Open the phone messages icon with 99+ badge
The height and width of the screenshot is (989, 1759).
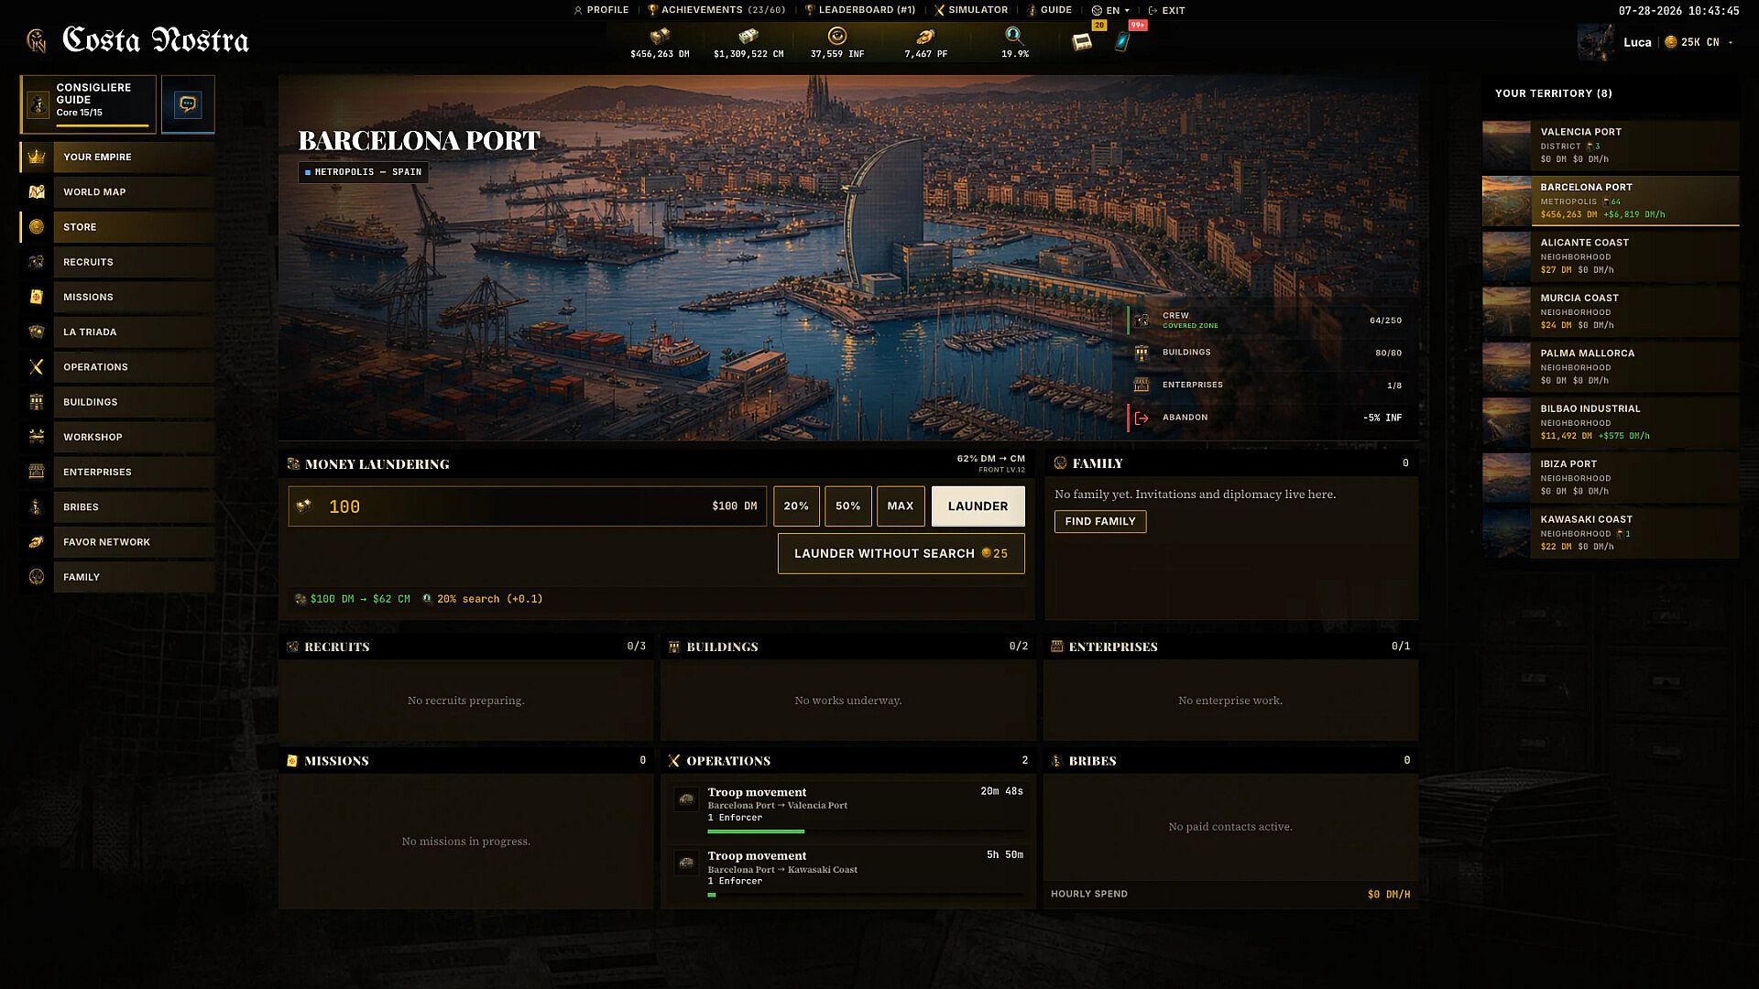1122,41
